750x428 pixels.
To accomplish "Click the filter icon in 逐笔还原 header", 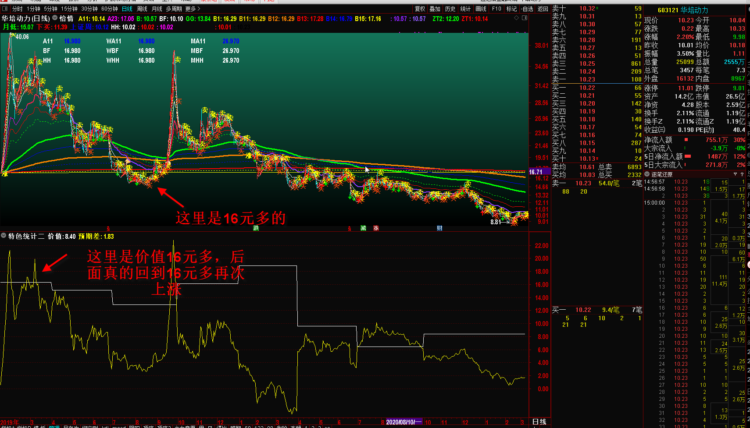I will pos(736,174).
